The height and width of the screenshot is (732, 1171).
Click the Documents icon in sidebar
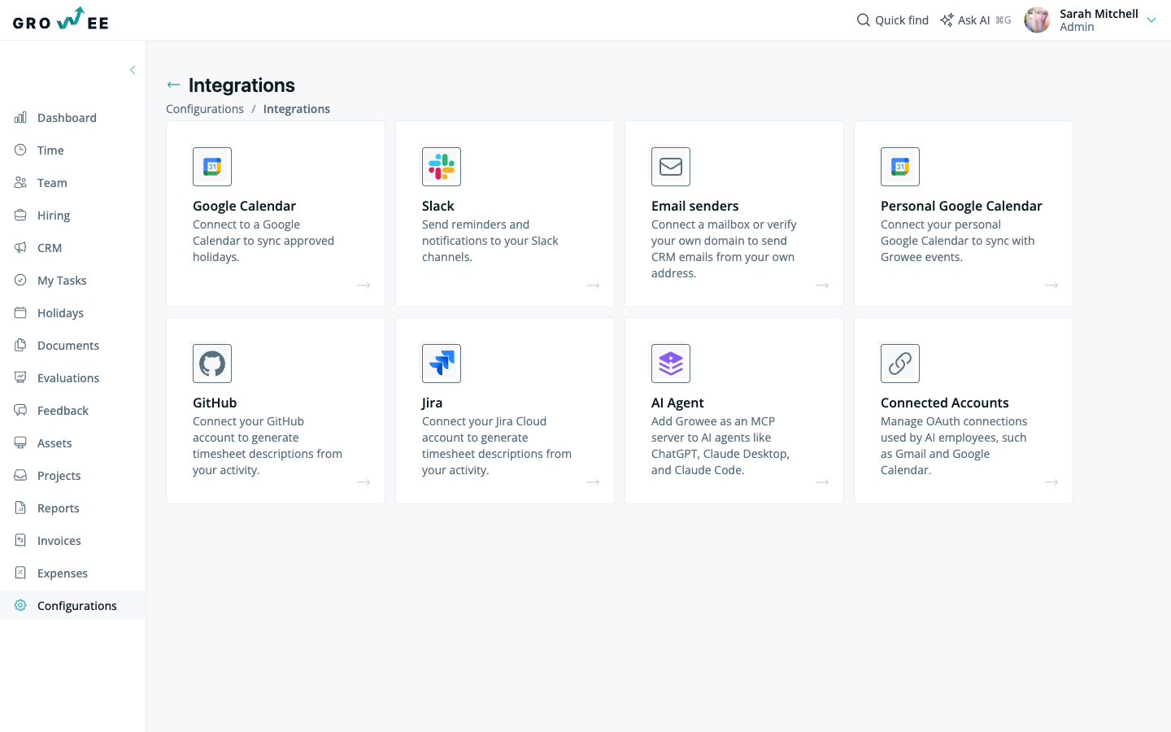point(20,346)
